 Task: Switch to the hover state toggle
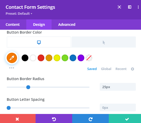tap(104, 42)
